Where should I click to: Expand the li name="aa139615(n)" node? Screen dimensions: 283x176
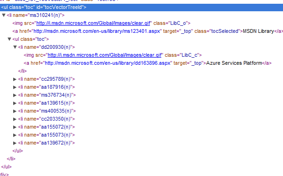point(15,103)
